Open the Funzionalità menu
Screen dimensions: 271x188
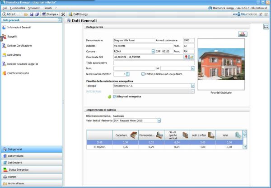(x=18, y=8)
